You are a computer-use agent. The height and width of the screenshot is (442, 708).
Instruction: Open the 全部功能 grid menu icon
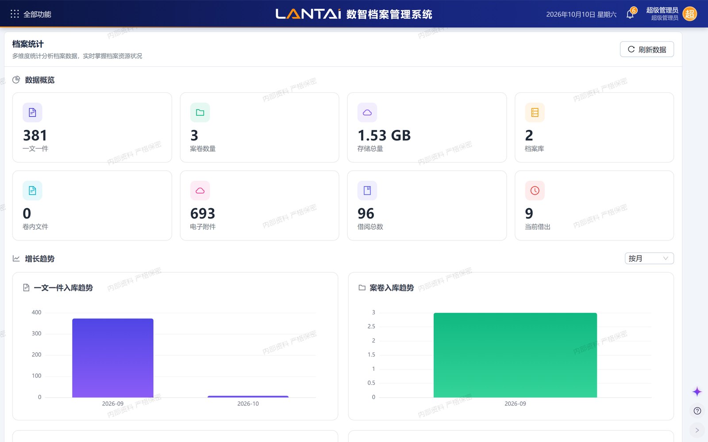tap(15, 14)
